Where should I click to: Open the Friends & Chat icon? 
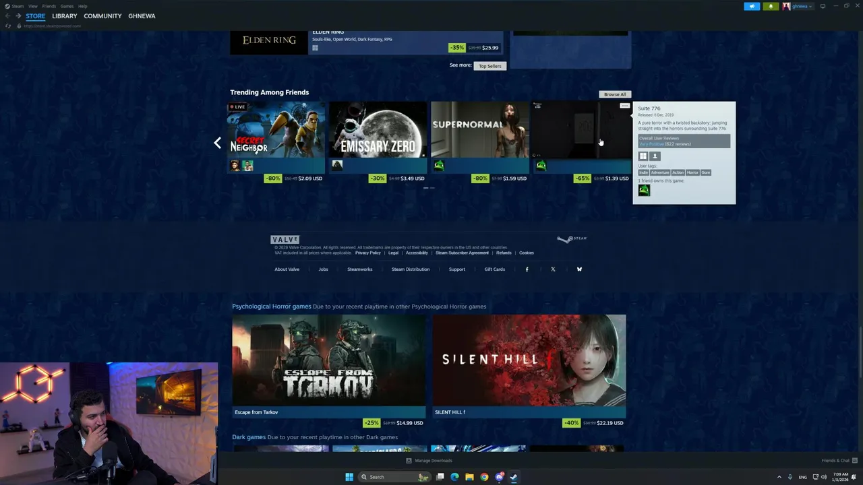click(854, 461)
